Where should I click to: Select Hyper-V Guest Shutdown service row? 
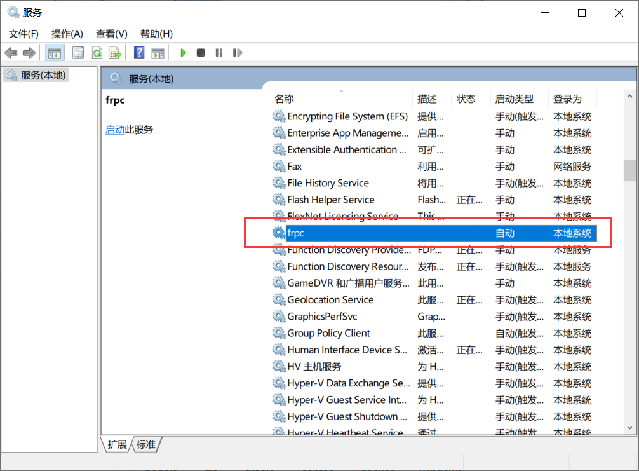coord(434,417)
